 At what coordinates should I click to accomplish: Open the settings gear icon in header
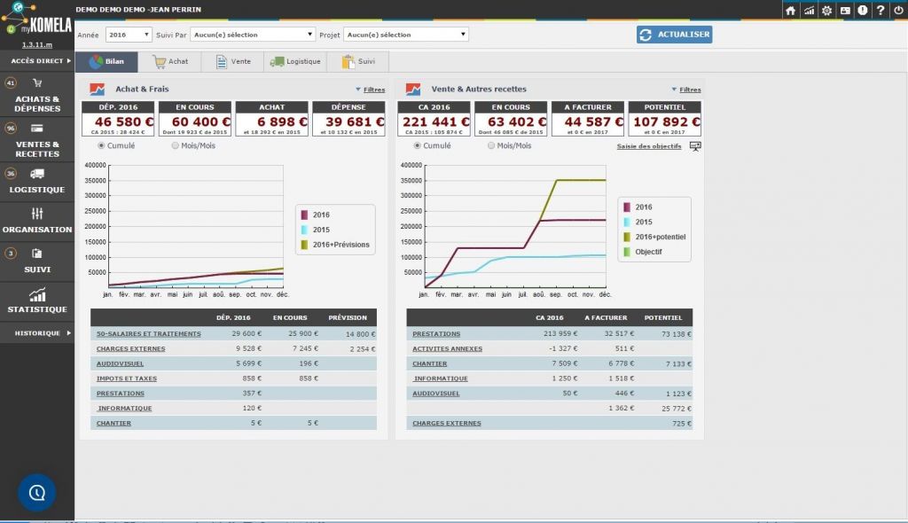[x=826, y=11]
